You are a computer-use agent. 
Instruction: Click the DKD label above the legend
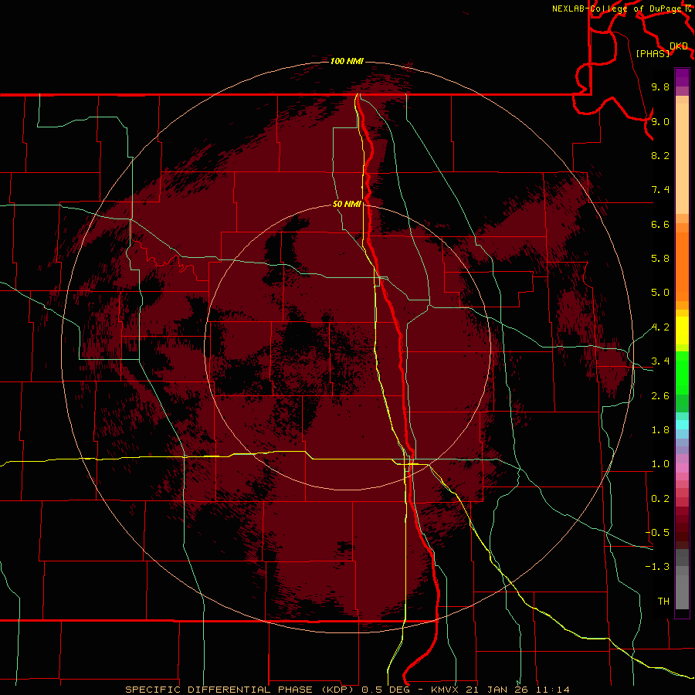pos(679,46)
